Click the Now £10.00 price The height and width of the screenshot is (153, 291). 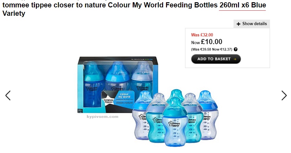tap(207, 42)
